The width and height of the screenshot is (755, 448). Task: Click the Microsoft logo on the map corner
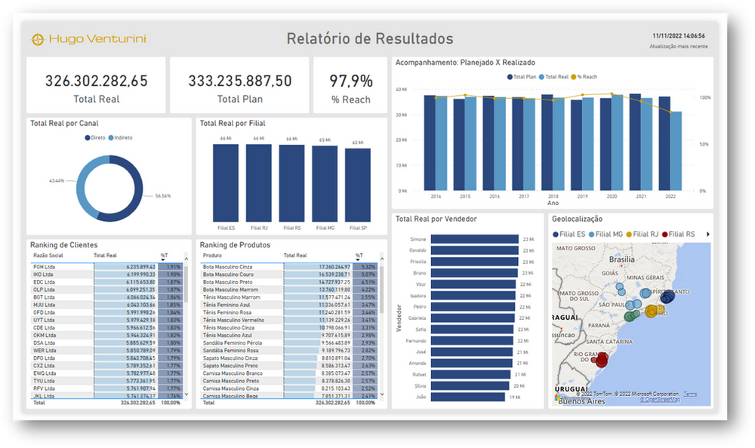556,398
